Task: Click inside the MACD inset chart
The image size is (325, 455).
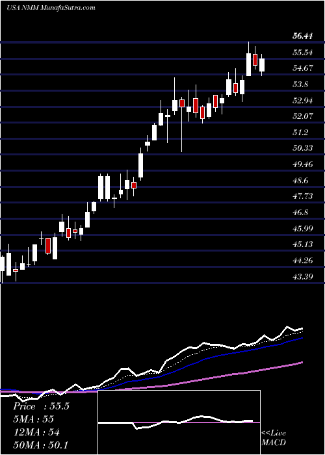Action: tap(179, 422)
